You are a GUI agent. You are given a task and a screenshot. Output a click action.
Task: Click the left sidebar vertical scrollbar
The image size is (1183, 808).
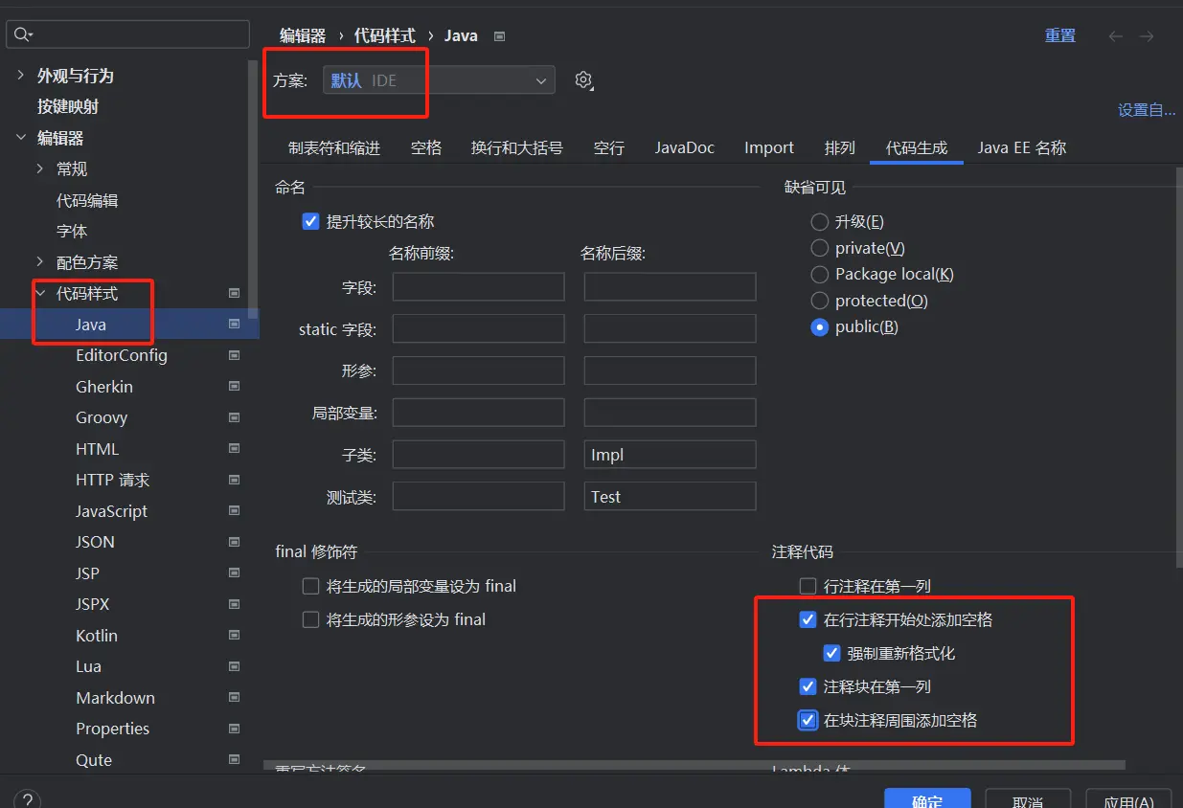[x=253, y=191]
